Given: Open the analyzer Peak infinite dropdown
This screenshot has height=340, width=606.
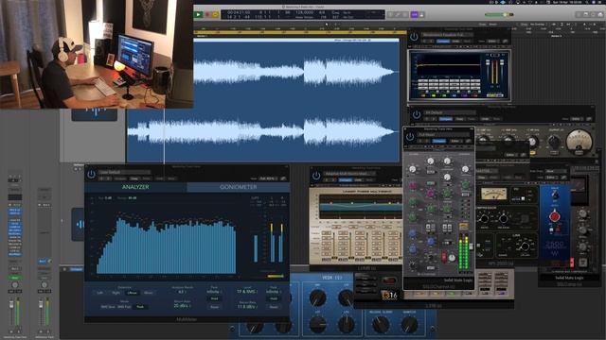Looking at the screenshot, I should (214, 292).
